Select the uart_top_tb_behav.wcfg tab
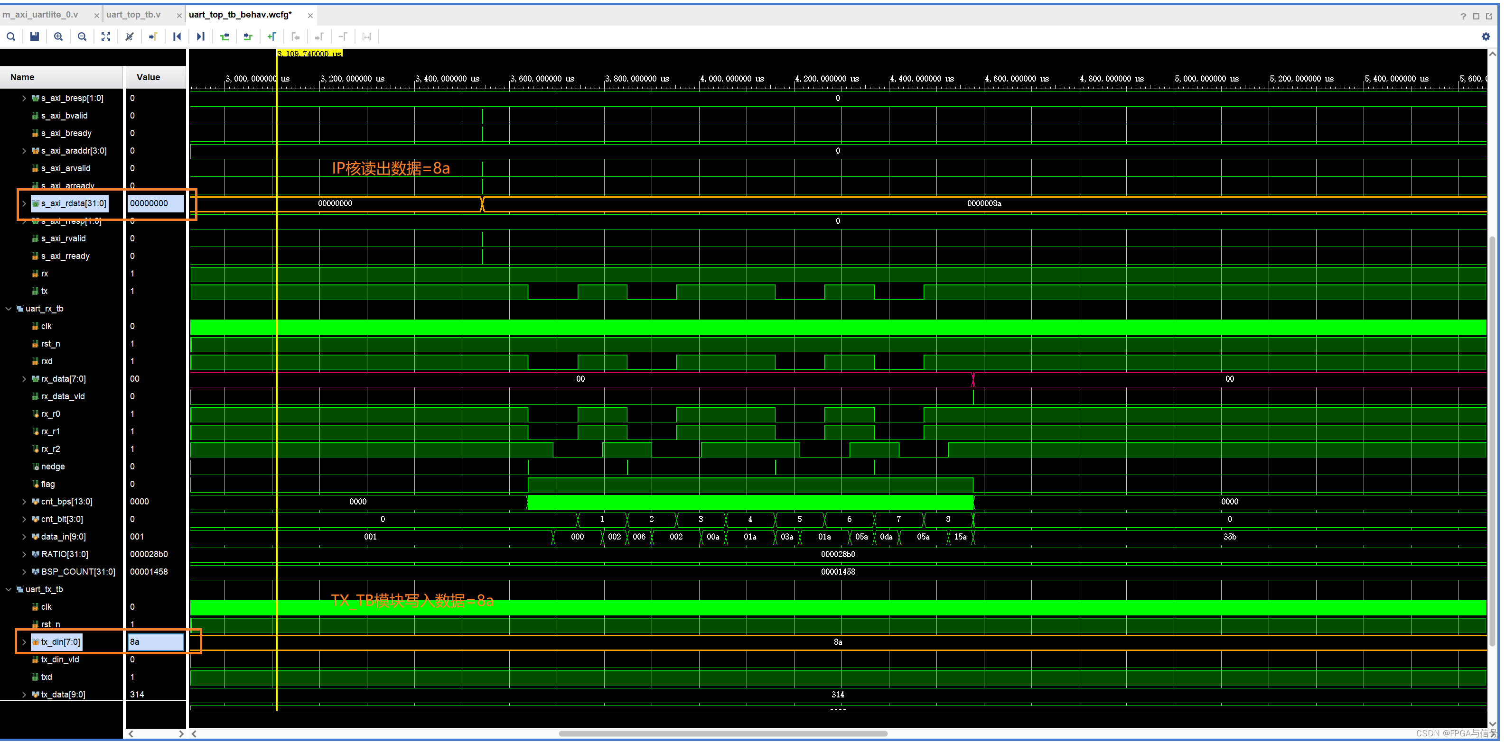Image resolution: width=1505 pixels, height=742 pixels. click(240, 15)
